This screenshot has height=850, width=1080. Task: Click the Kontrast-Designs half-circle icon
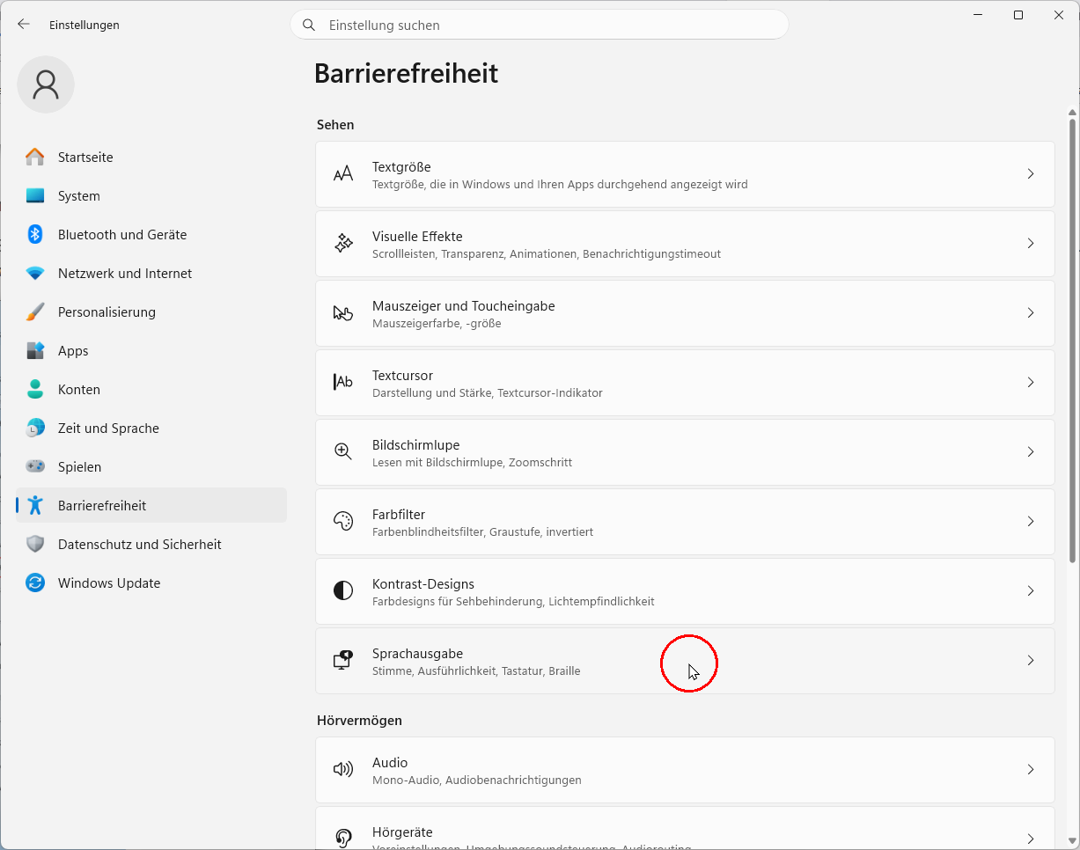point(343,591)
